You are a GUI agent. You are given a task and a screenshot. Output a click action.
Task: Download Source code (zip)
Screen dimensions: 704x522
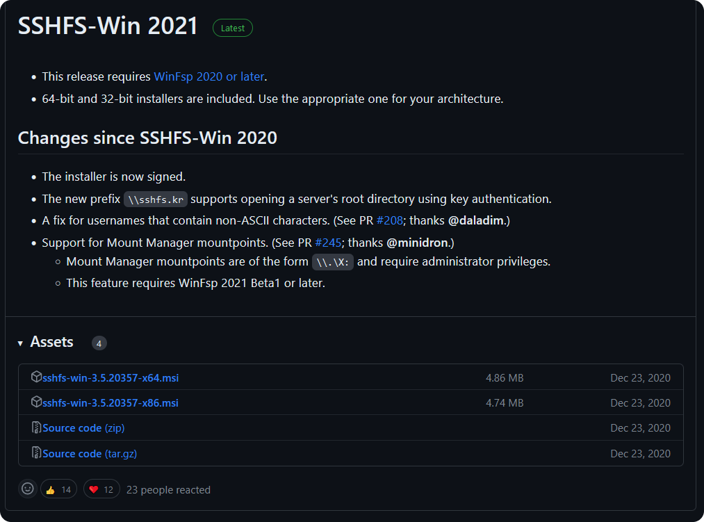pos(83,428)
